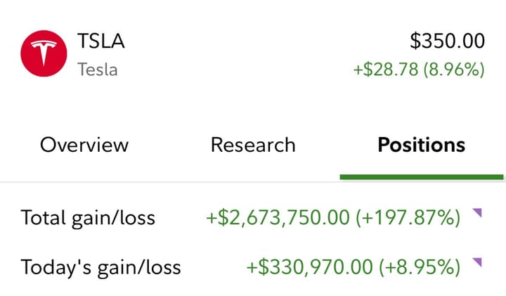506x296 pixels.
Task: Open the Research tab
Action: pyautogui.click(x=253, y=146)
